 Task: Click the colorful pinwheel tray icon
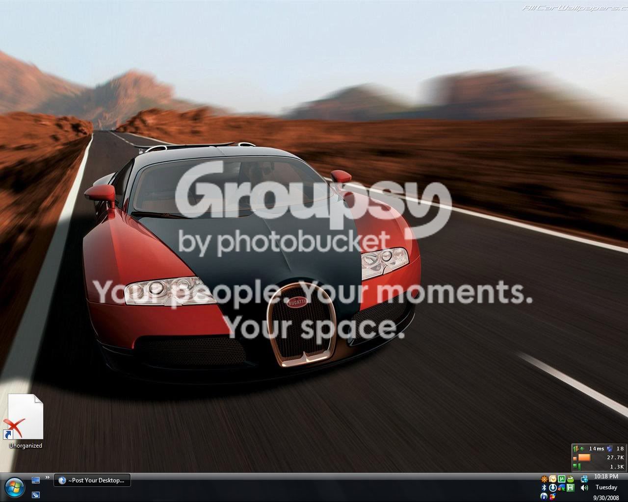pyautogui.click(x=553, y=497)
